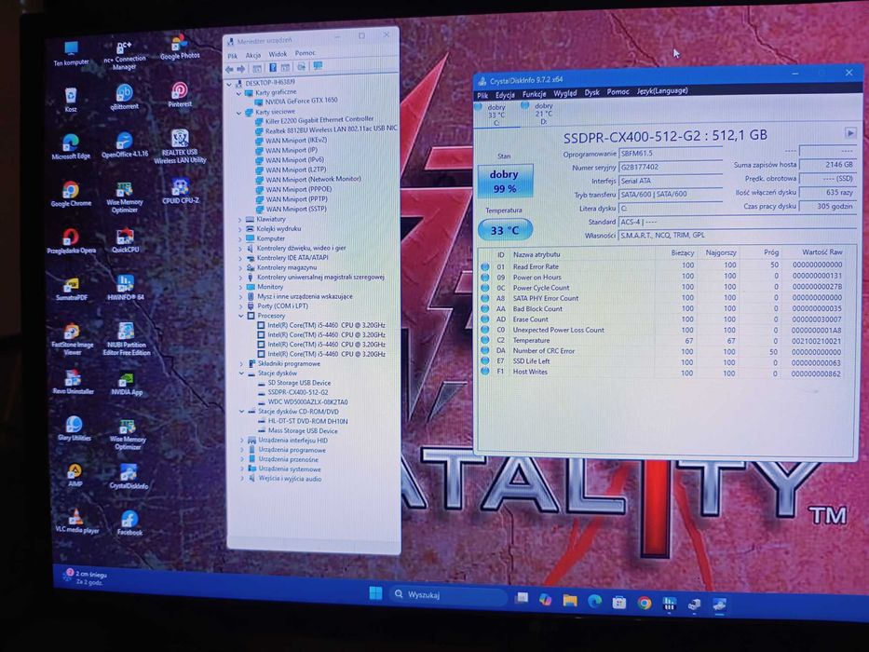Open Edycja menu in CrystalDiskInfo
This screenshot has height=652, width=869.
(x=505, y=95)
